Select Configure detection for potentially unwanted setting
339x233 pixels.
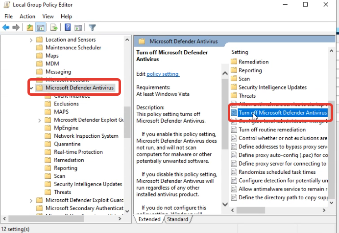(x=283, y=180)
